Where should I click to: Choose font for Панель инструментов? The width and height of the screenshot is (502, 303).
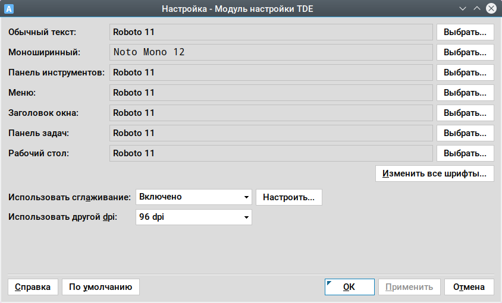(465, 72)
